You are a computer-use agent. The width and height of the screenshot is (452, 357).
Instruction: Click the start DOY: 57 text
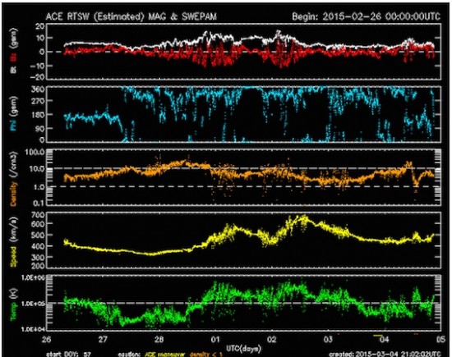click(x=68, y=354)
